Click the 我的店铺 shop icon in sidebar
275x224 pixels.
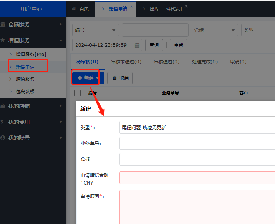(x=3, y=106)
